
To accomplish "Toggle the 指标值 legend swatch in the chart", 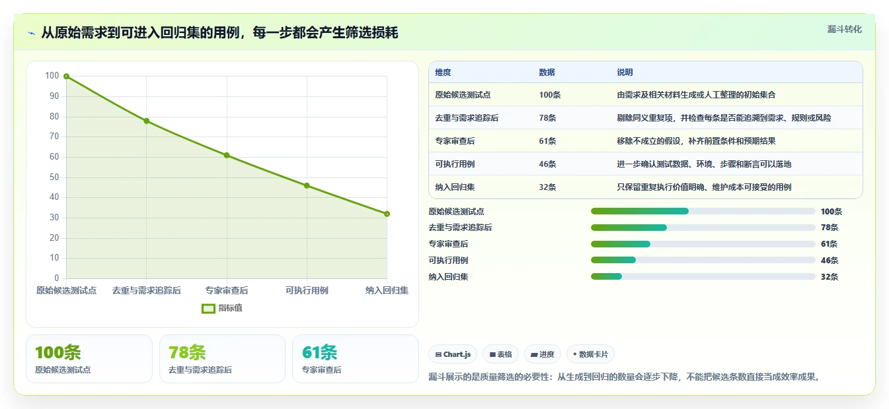I will click(x=208, y=308).
